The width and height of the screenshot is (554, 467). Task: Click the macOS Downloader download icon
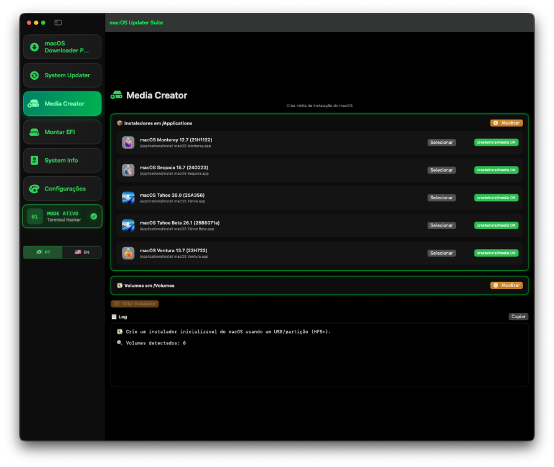(x=34, y=47)
